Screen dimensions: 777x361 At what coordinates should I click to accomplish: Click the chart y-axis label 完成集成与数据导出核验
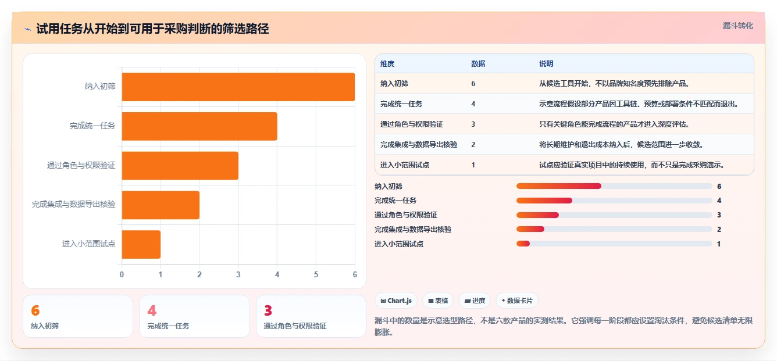pos(74,205)
